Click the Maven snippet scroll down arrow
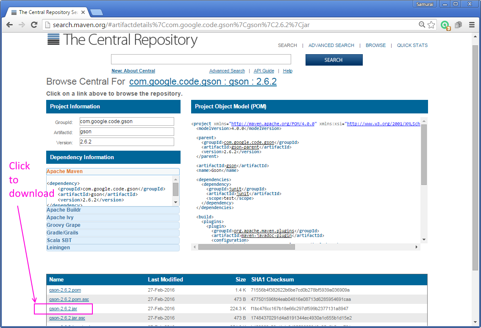The width and height of the screenshot is (481, 328). tap(175, 202)
